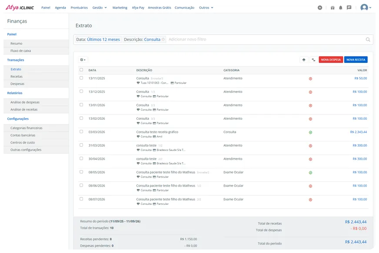The width and height of the screenshot is (379, 253).
Task: Open the R$ 2.343,44 value link
Action: point(359,132)
